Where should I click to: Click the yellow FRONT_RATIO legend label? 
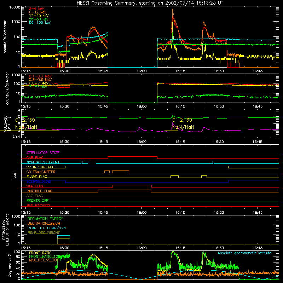(40, 253)
